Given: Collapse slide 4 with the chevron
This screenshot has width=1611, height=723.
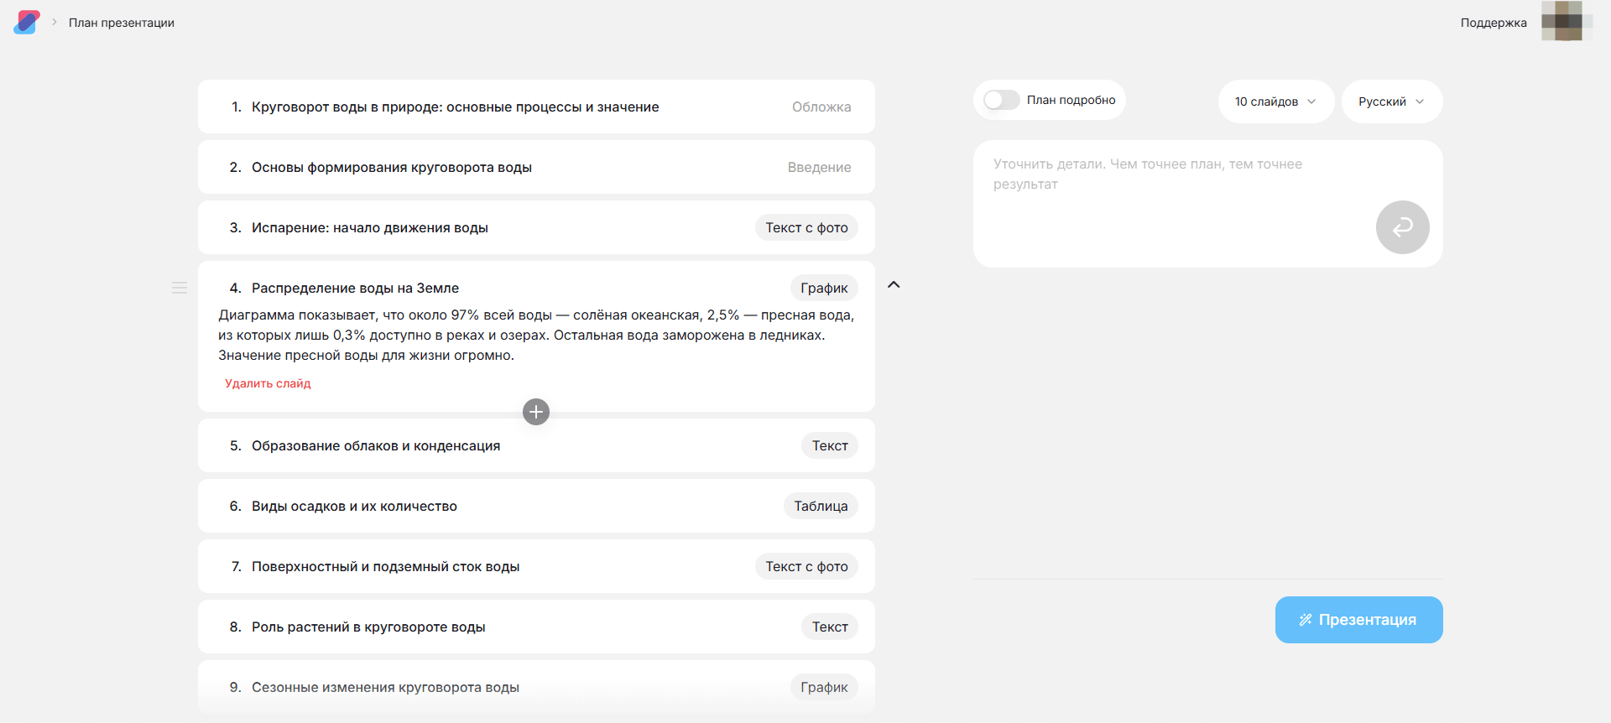Looking at the screenshot, I should 894,285.
